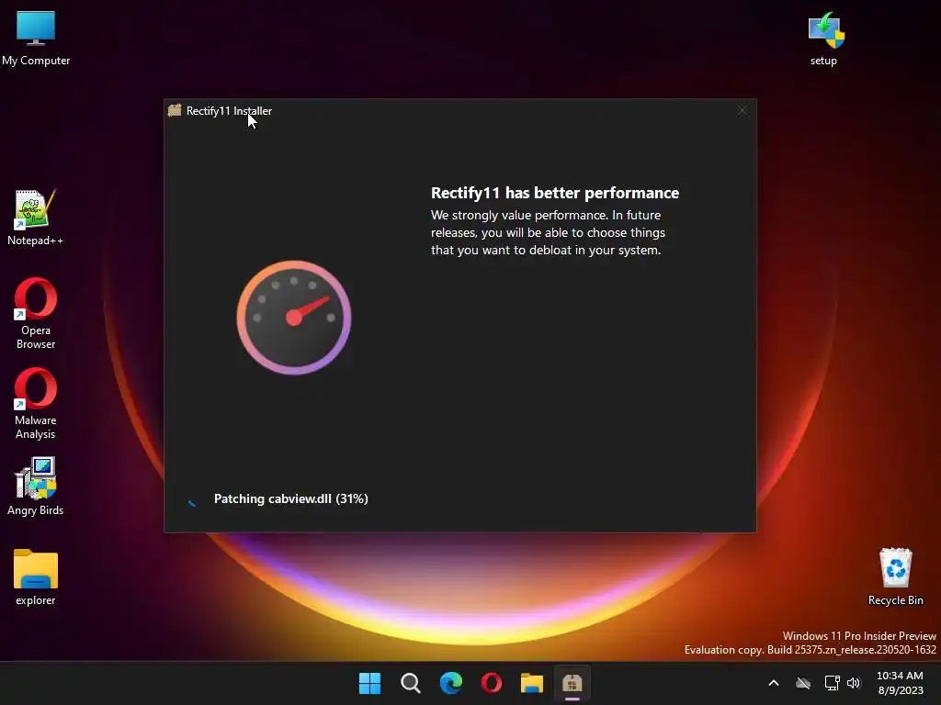Viewport: 941px width, 705px height.
Task: Click the paragraph starting "We strongly value performance"
Action: (548, 232)
